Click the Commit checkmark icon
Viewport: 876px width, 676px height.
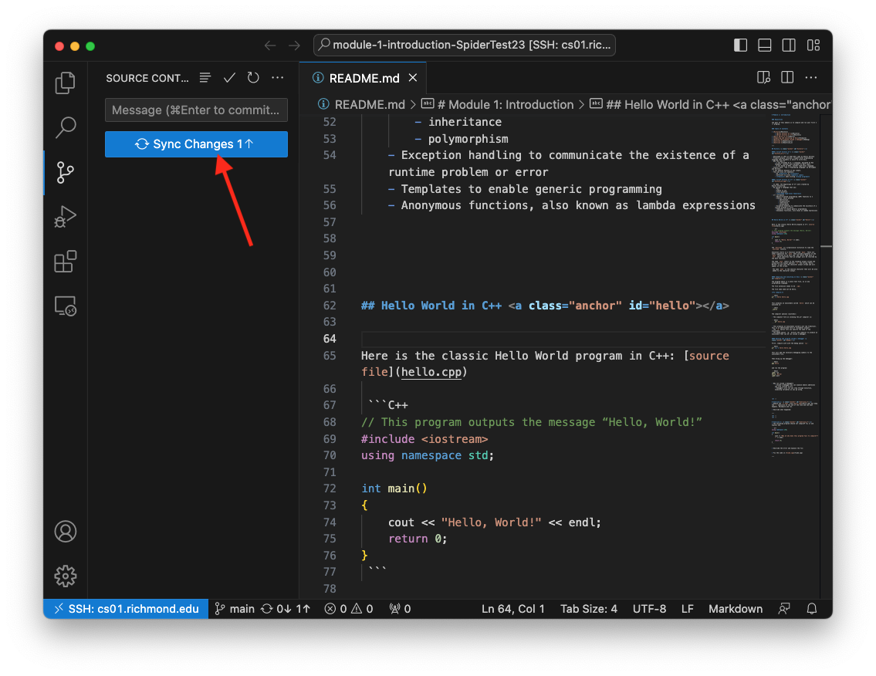tap(229, 78)
